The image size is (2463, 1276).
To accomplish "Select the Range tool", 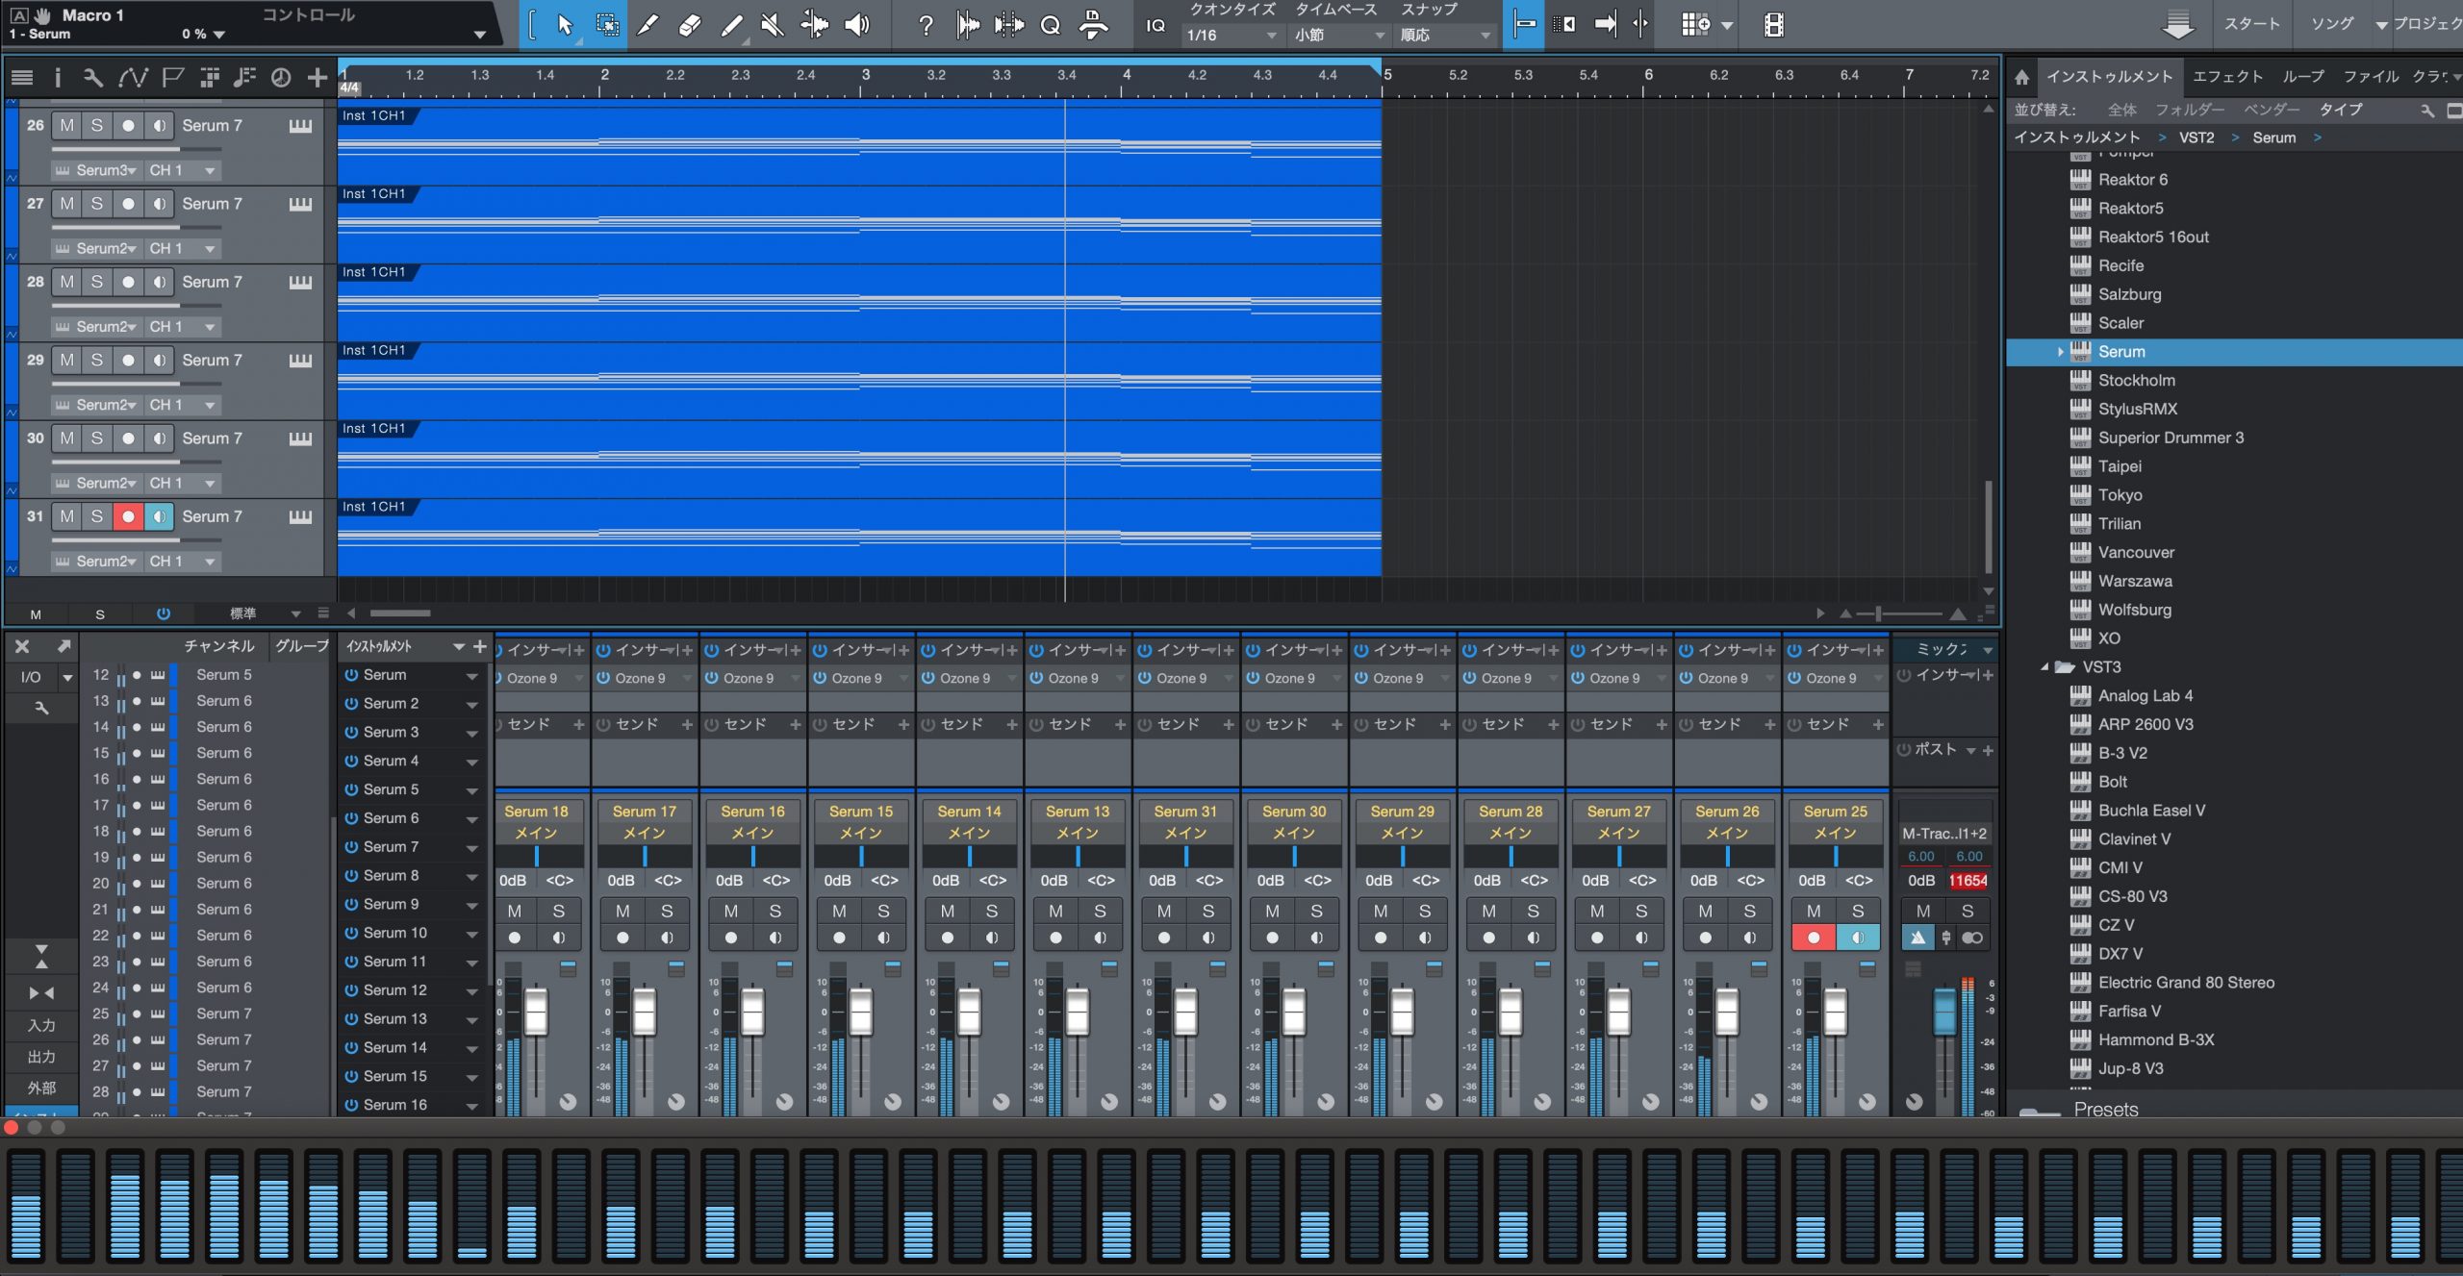I will (x=607, y=25).
